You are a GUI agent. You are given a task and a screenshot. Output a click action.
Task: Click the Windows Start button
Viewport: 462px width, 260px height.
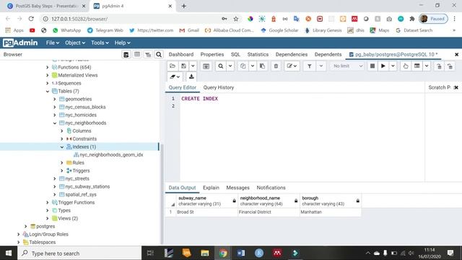(x=9, y=253)
